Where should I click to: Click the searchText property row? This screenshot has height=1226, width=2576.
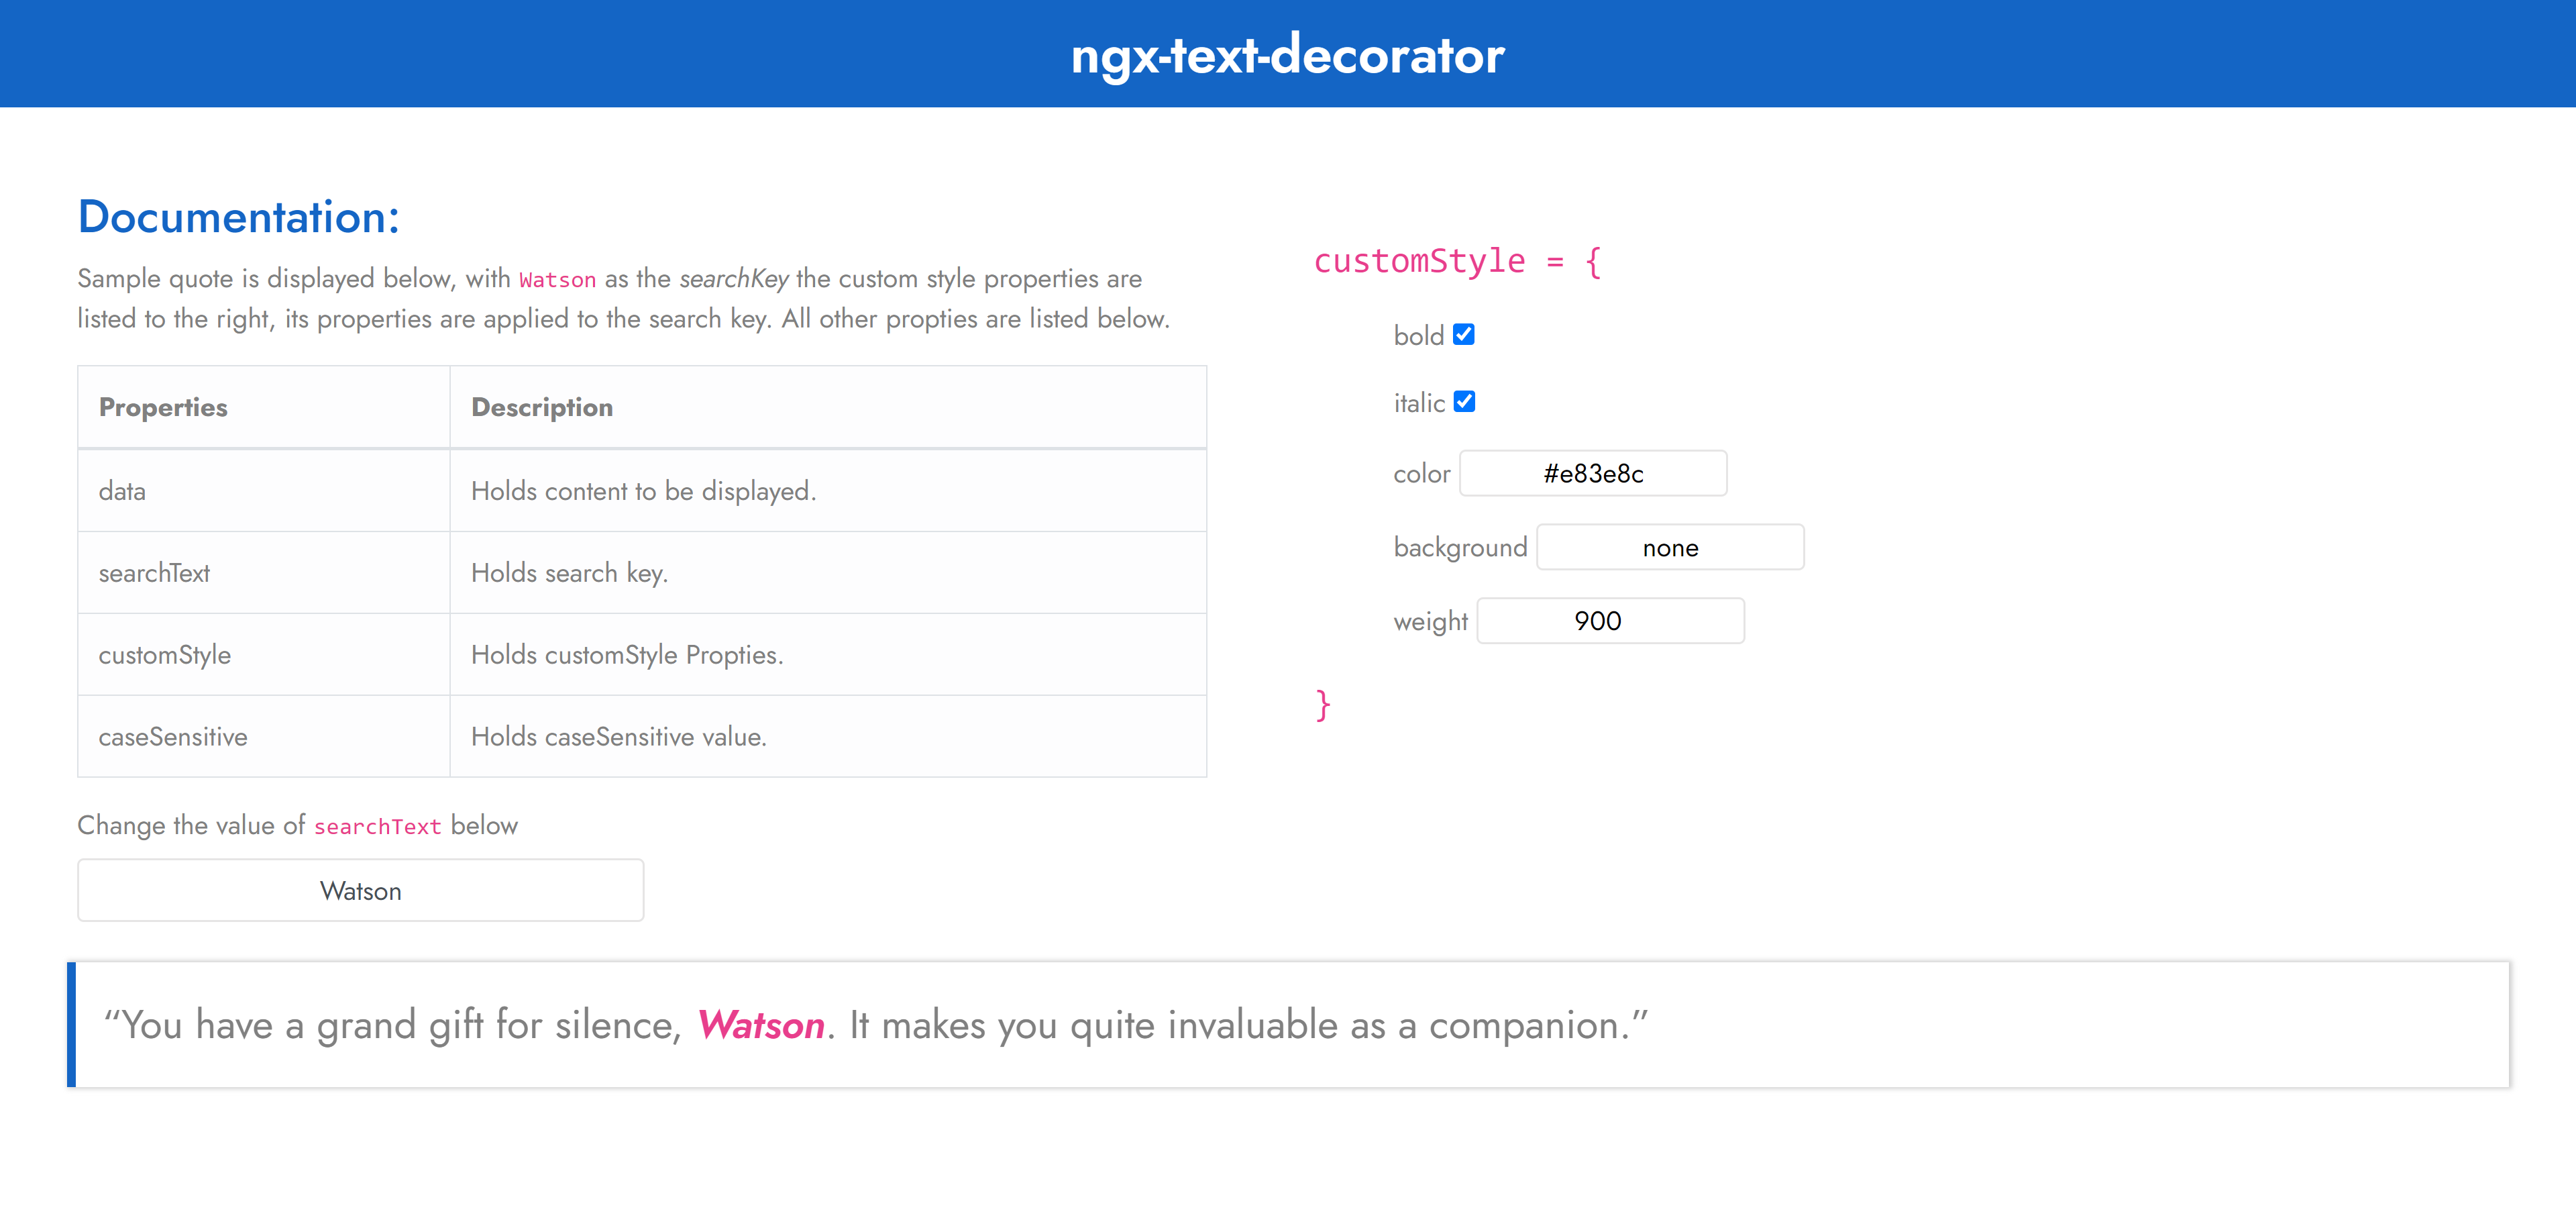(154, 573)
